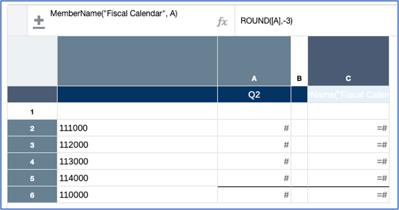Screen dimensions: 399x210
Task: Select column B header
Action: 299,61
